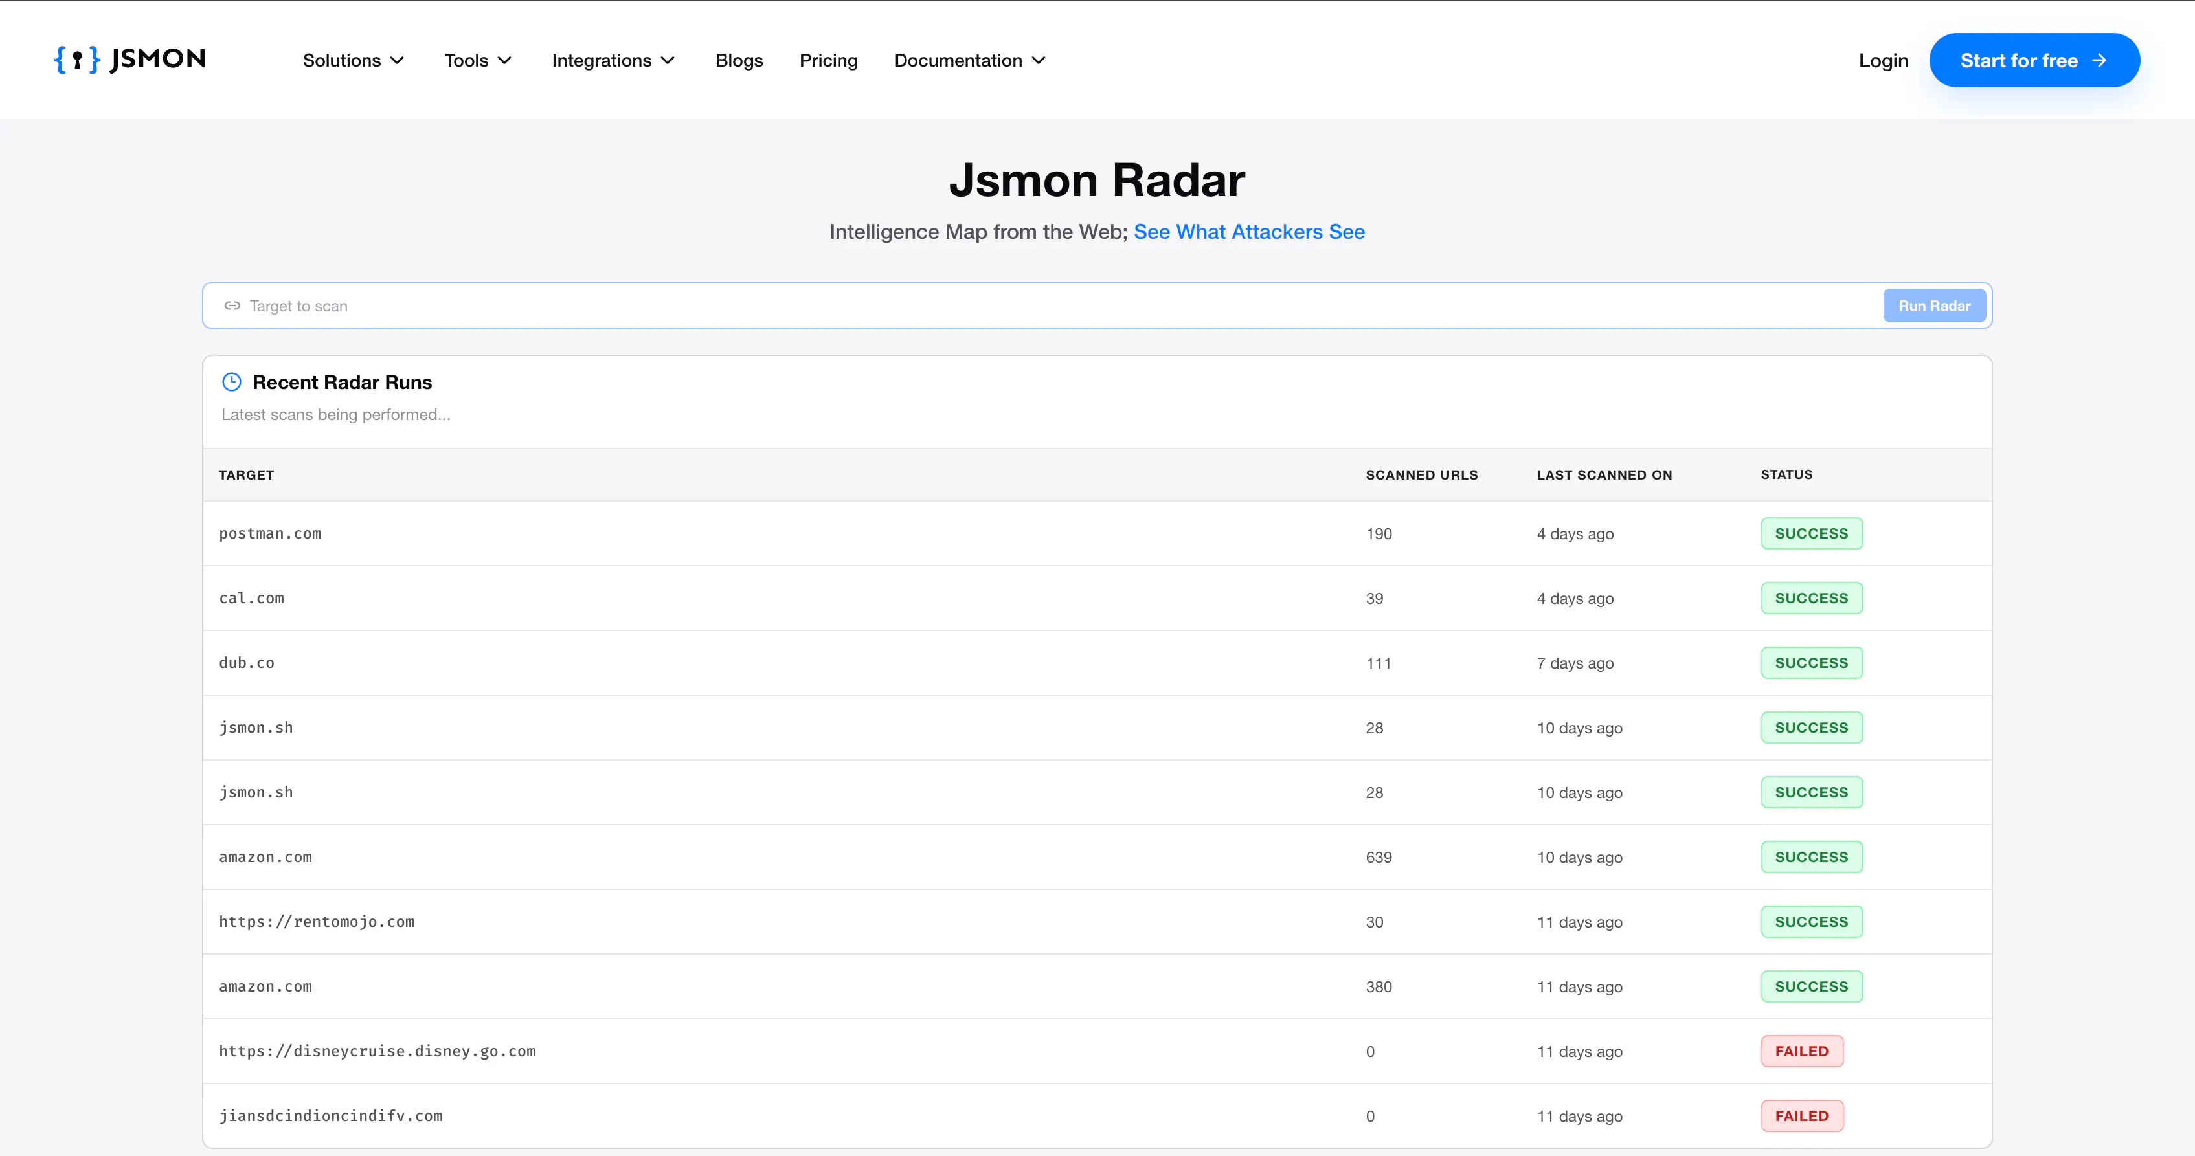Click the '7 days ago' cell

pos(1575,663)
